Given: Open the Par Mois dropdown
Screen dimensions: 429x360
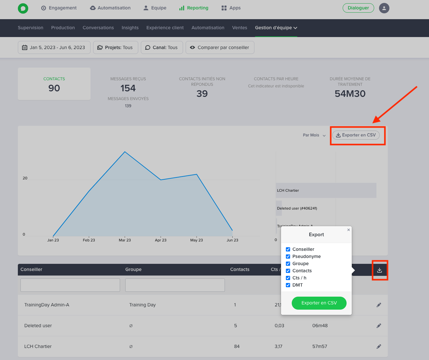Looking at the screenshot, I should click(x=314, y=135).
